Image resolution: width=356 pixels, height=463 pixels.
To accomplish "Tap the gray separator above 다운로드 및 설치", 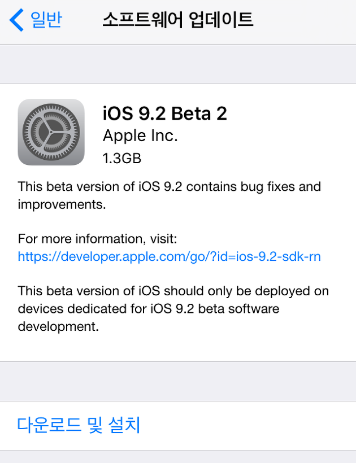I will click(178, 381).
